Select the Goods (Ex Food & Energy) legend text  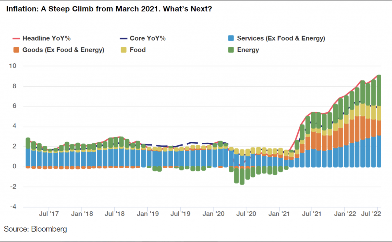(x=63, y=50)
